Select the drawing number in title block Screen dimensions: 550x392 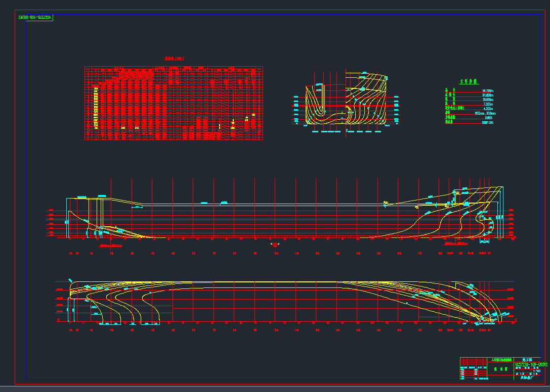[527, 364]
